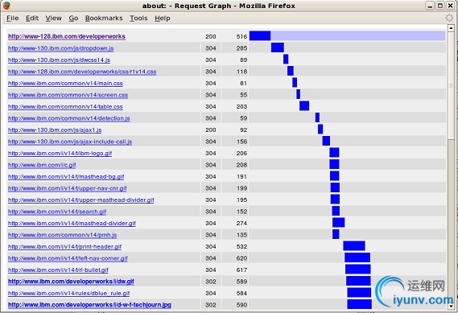Click duration value 118
The height and width of the screenshot is (313, 458).
pyautogui.click(x=241, y=72)
